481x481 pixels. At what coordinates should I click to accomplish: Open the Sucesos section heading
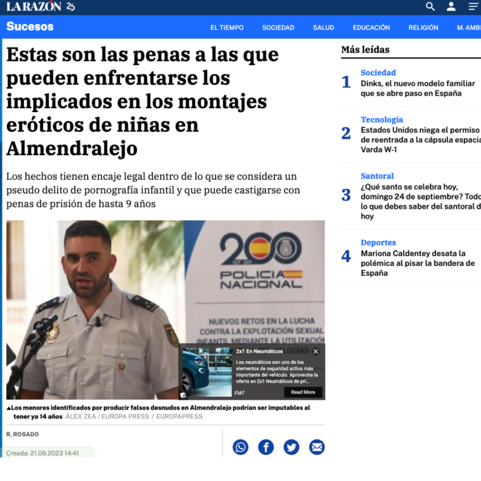[30, 26]
